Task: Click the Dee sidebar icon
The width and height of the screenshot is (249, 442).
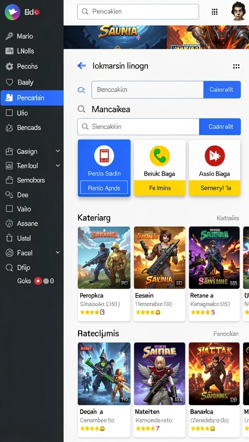Action: 10,195
